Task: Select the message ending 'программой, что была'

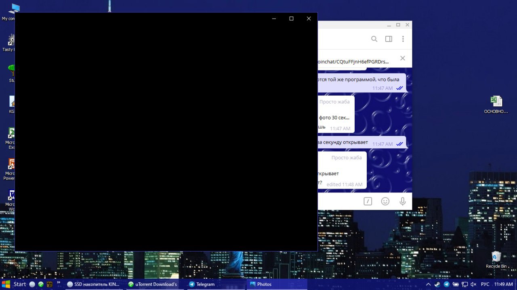Action: click(x=362, y=83)
